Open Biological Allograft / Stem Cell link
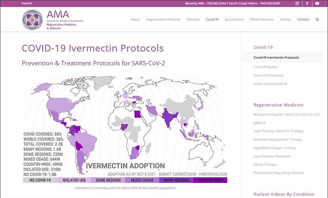Image resolution: width=328 pixels, height=198 pixels. tap(287, 115)
